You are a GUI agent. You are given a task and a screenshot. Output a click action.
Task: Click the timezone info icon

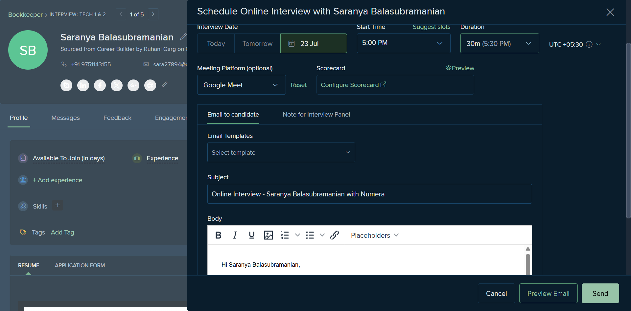coord(589,44)
